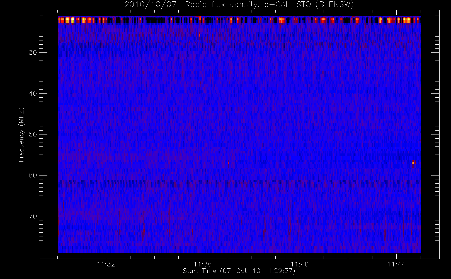451x279 pixels.
Task: Click the 60 frequency tick label
Action: (33, 175)
